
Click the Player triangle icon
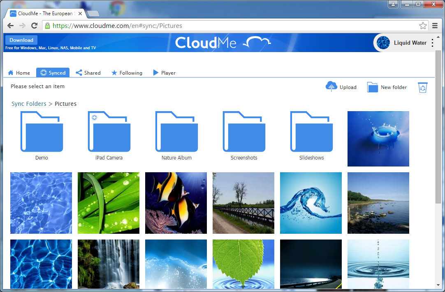155,73
